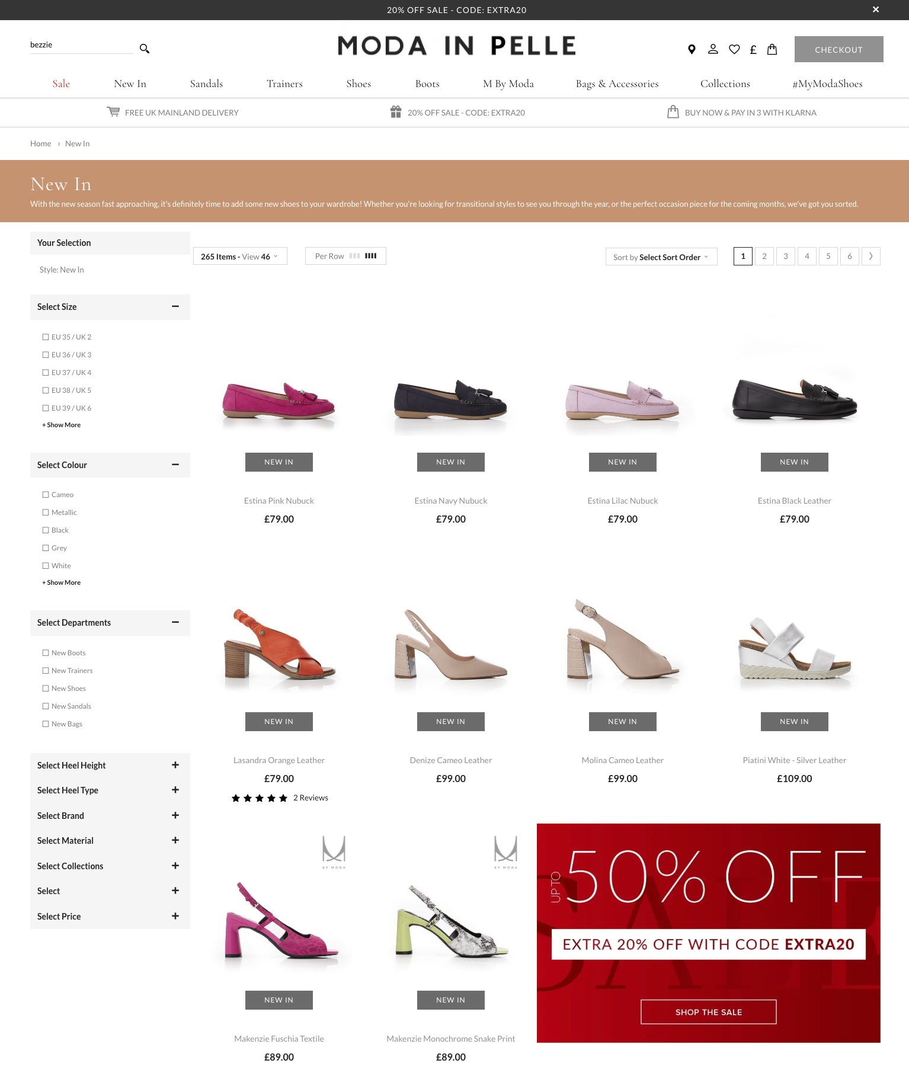This screenshot has height=1076, width=909.
Task: Open the Sandals menu
Action: (206, 84)
